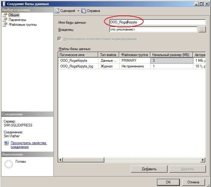Image resolution: width=211 pixels, height=187 pixels.
Task: Click the Имя базы данных field
Action: (x=157, y=22)
